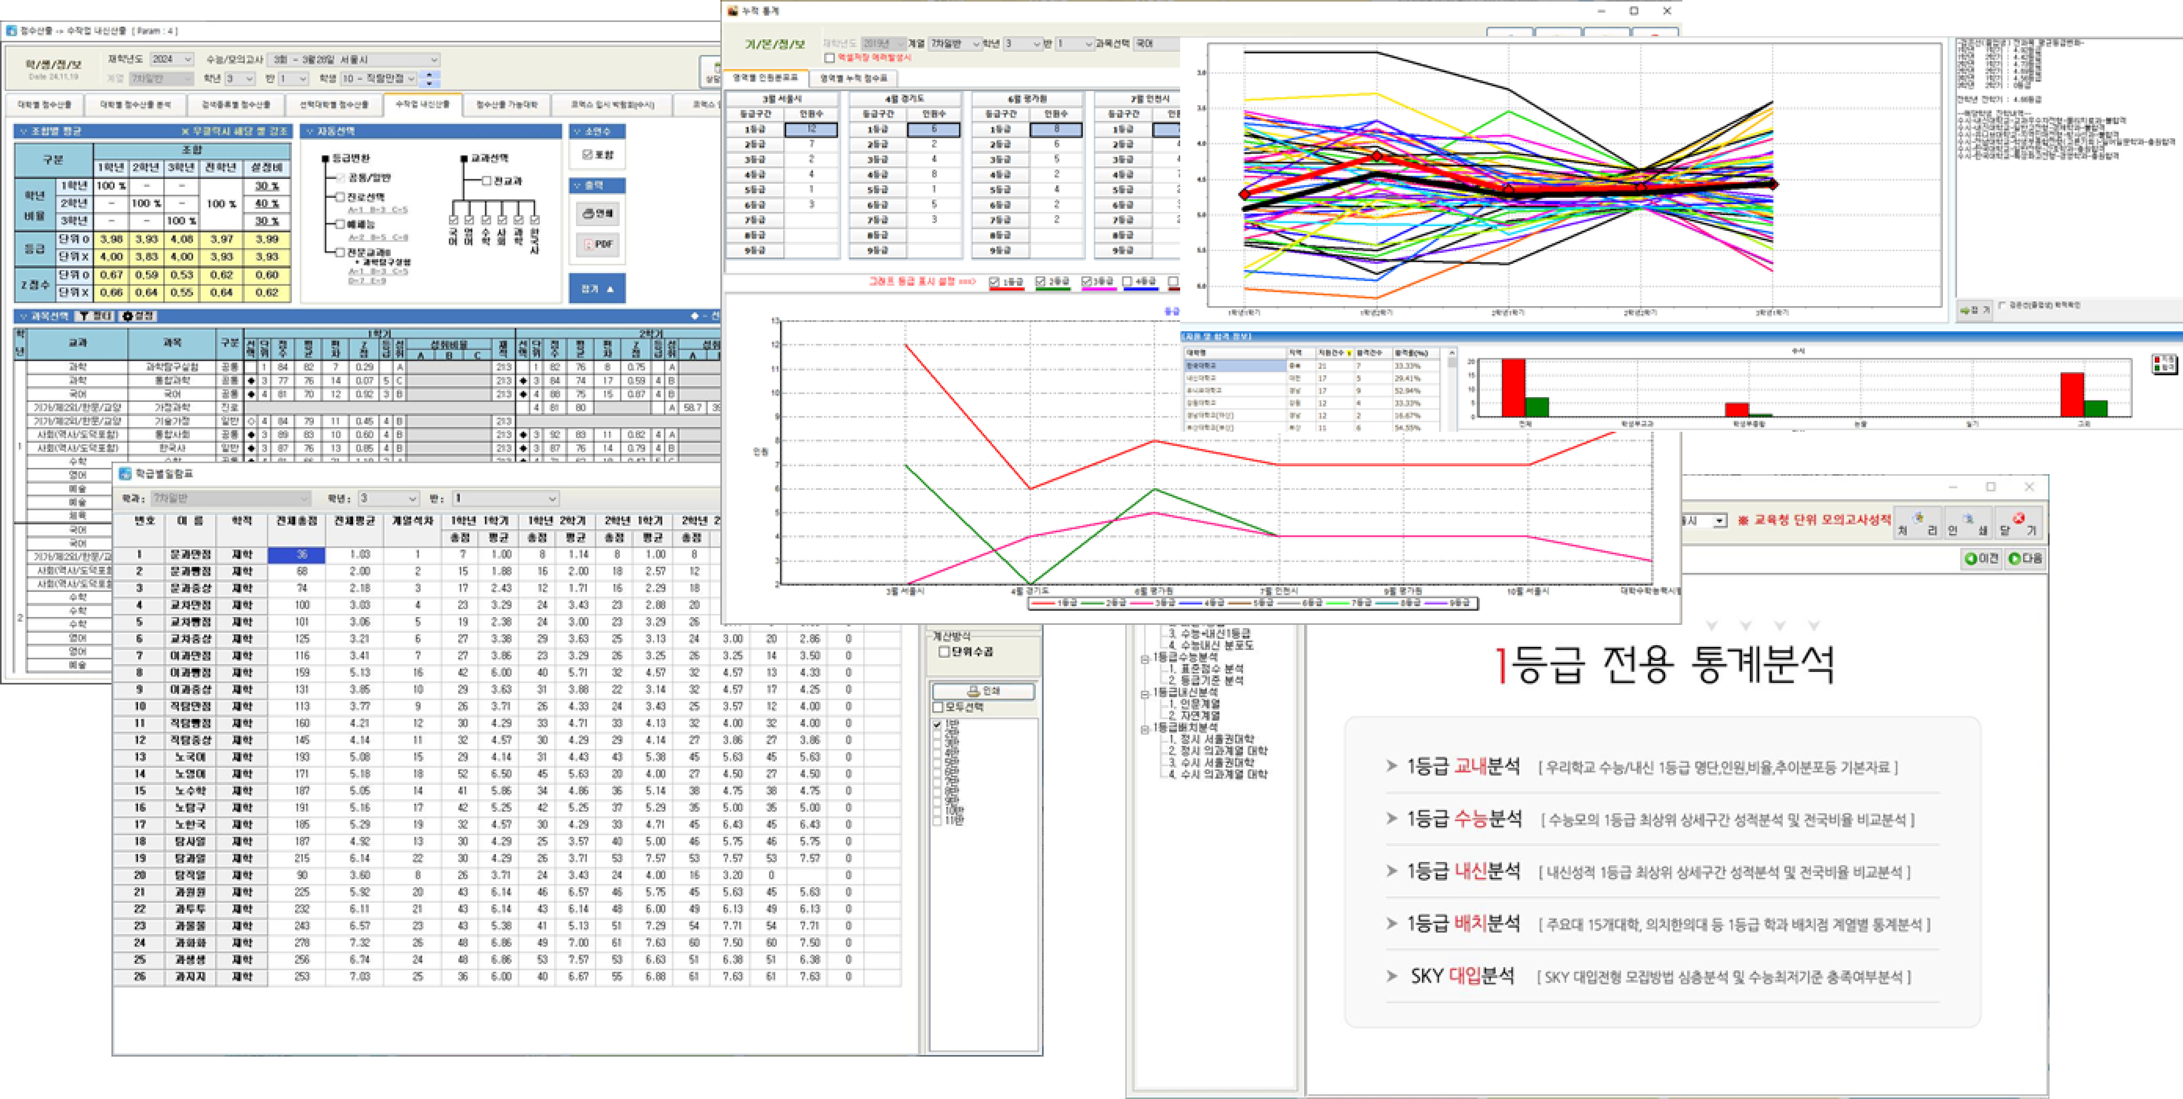
Task: Click the blue 접기 collapse button
Action: click(x=598, y=288)
